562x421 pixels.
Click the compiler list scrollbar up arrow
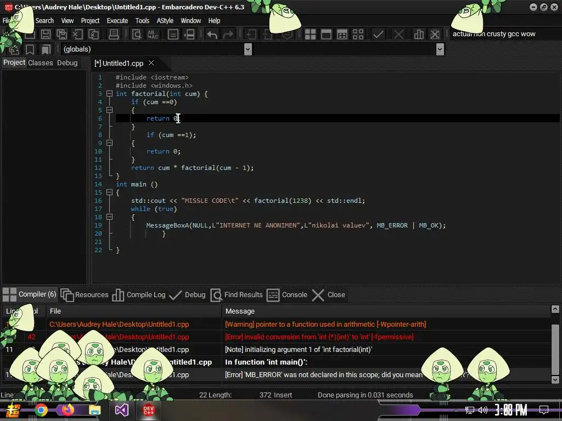[555, 309]
